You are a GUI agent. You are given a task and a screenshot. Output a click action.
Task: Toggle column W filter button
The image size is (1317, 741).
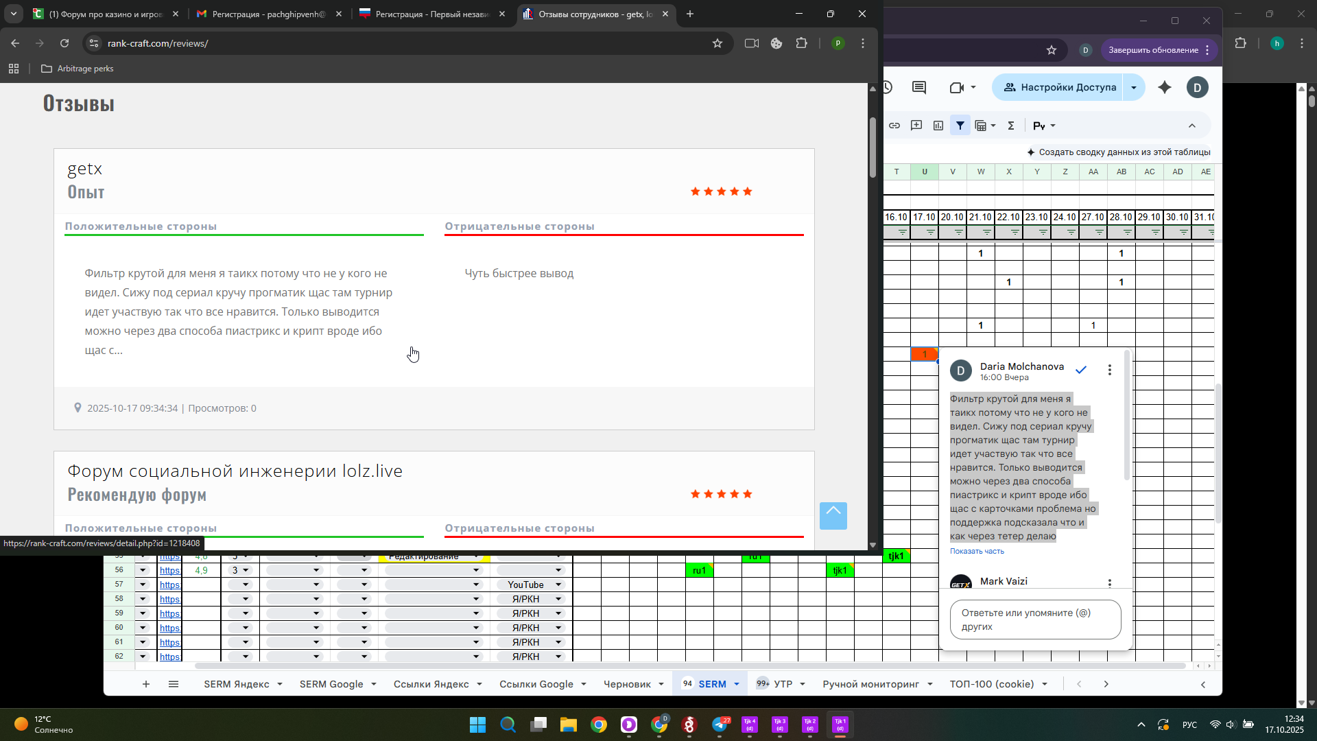pos(986,233)
